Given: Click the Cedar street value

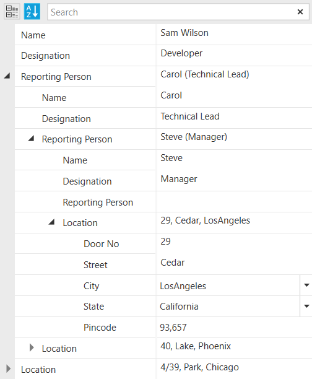Looking at the screenshot, I should click(x=235, y=264).
